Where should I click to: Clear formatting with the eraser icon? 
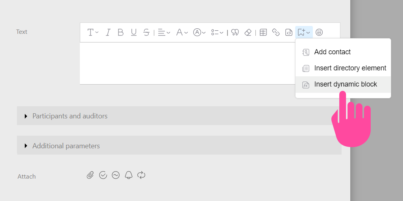pyautogui.click(x=248, y=32)
